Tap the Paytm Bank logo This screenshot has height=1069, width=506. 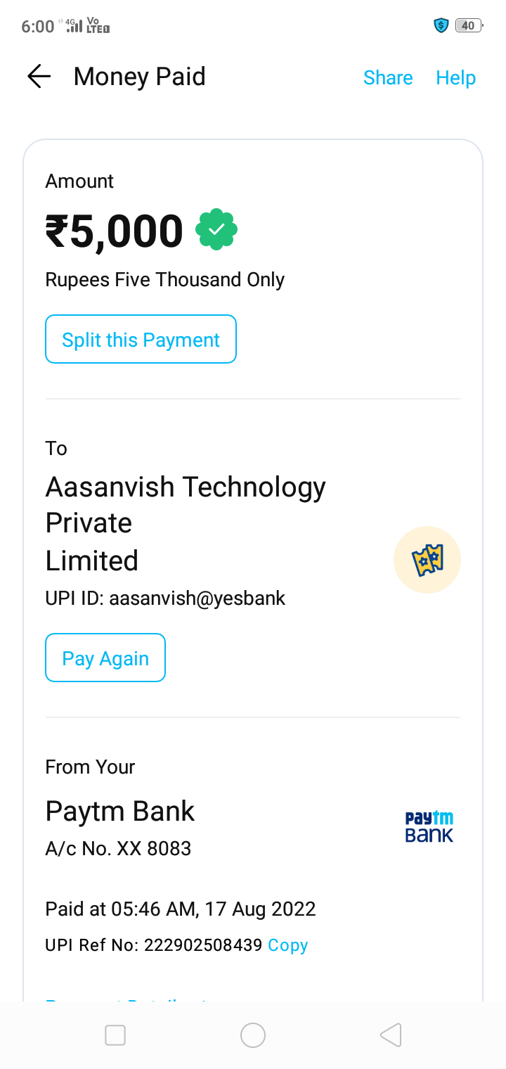pos(429,827)
